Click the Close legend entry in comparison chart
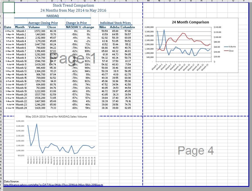 click(229, 51)
